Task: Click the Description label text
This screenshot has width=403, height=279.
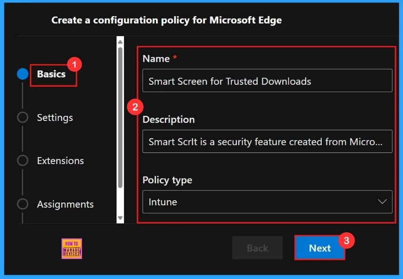Action: click(x=169, y=120)
